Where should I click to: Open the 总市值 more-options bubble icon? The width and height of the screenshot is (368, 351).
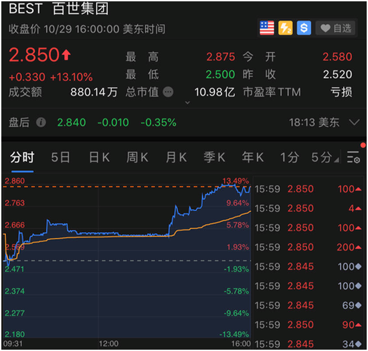tap(168, 92)
